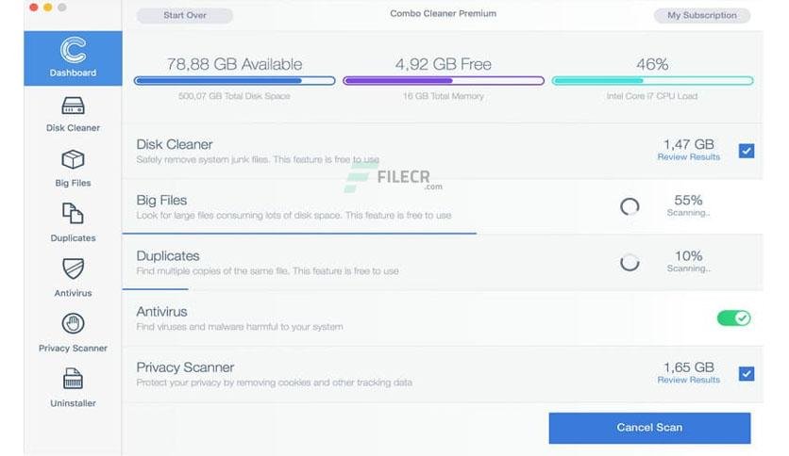Click the CPU load bar
The height and width of the screenshot is (456, 789).
[x=653, y=81]
